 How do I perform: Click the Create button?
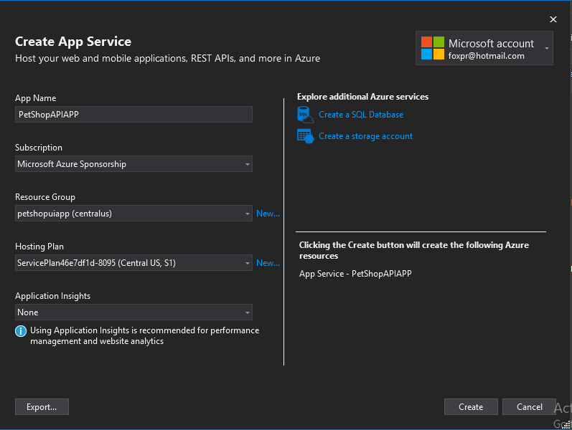coord(471,406)
